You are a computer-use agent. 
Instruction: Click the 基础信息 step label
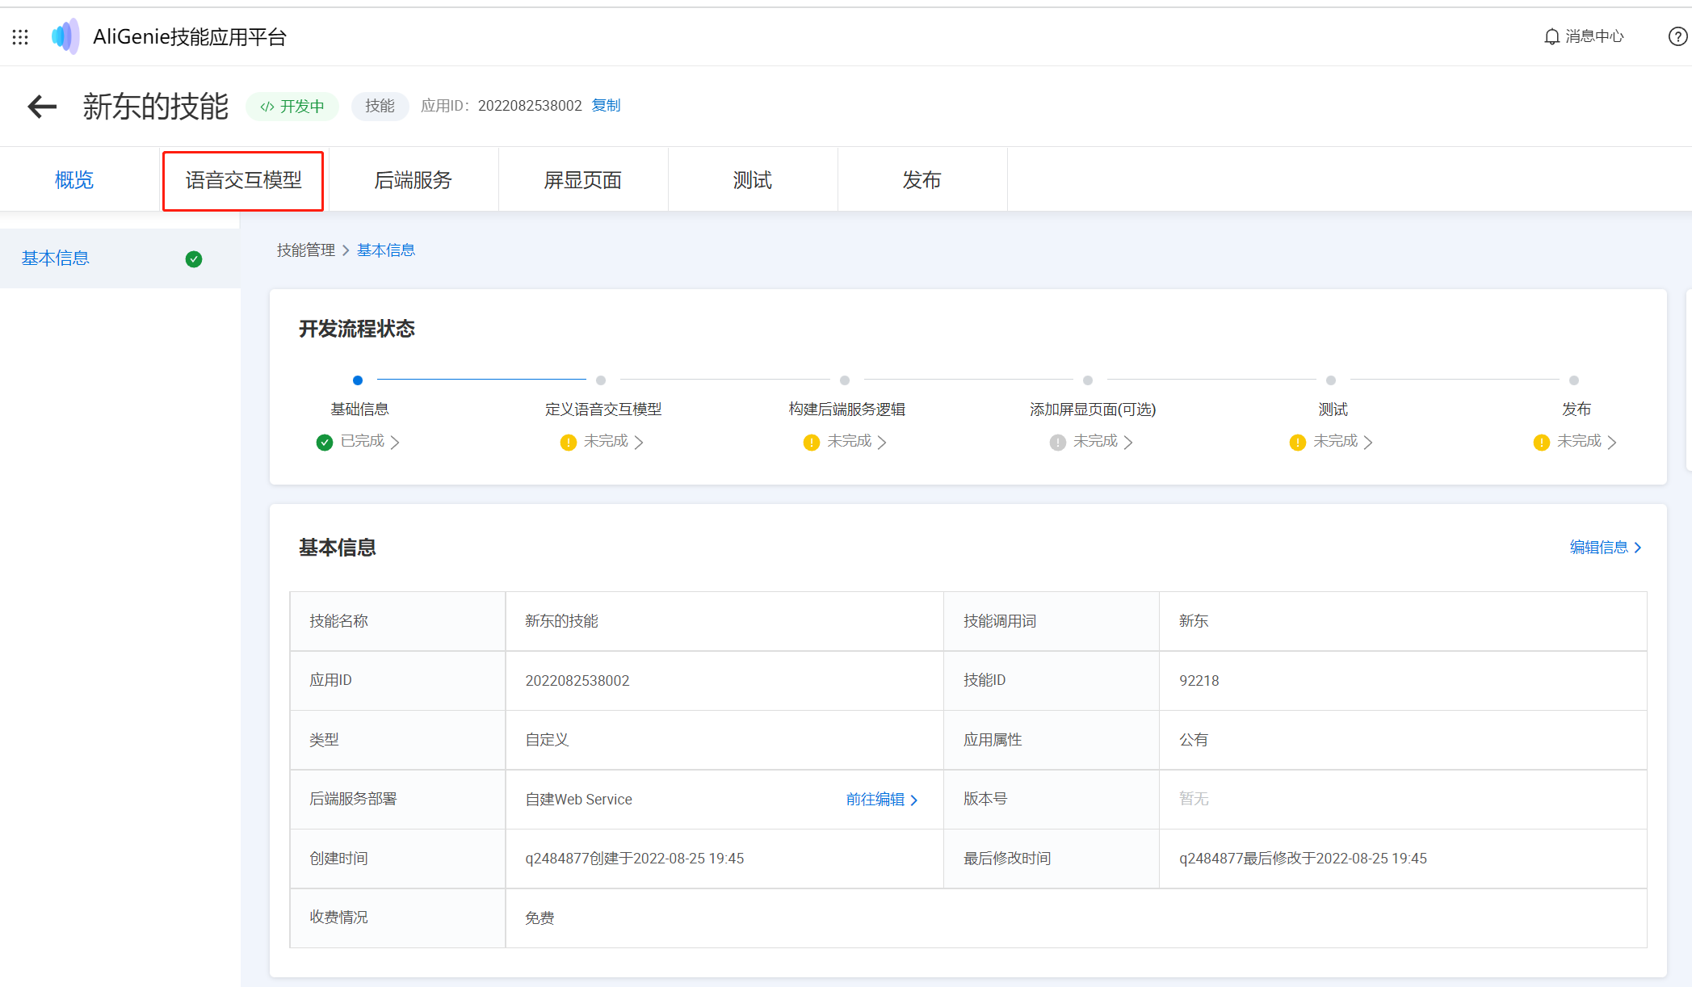click(x=359, y=409)
